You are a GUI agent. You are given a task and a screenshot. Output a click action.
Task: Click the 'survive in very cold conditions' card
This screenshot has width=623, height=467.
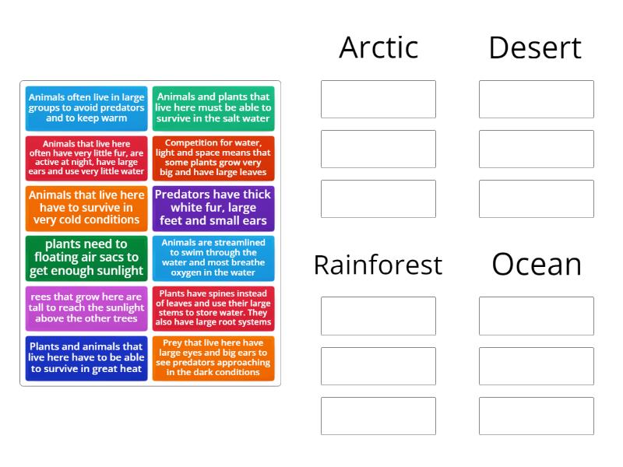pos(86,208)
